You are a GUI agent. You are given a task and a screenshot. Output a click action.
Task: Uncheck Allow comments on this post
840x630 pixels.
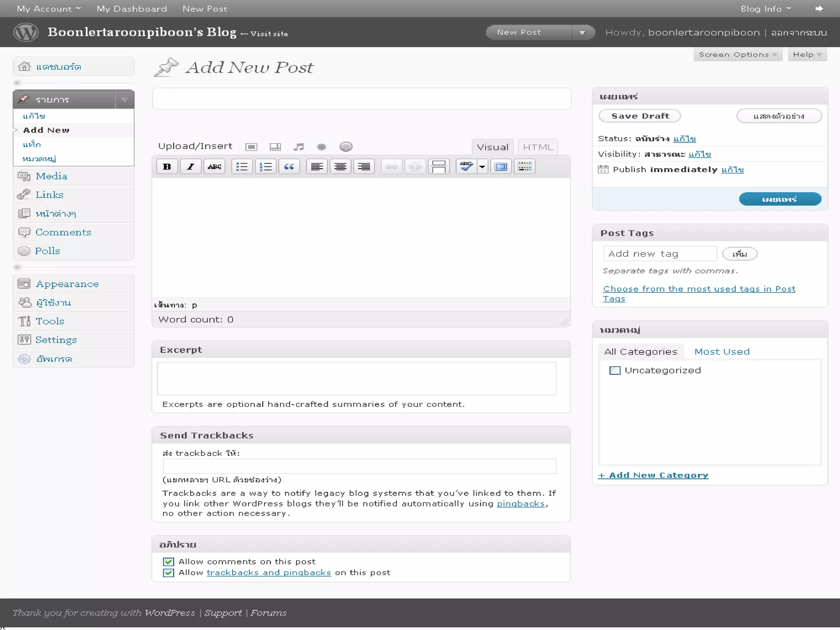click(169, 562)
